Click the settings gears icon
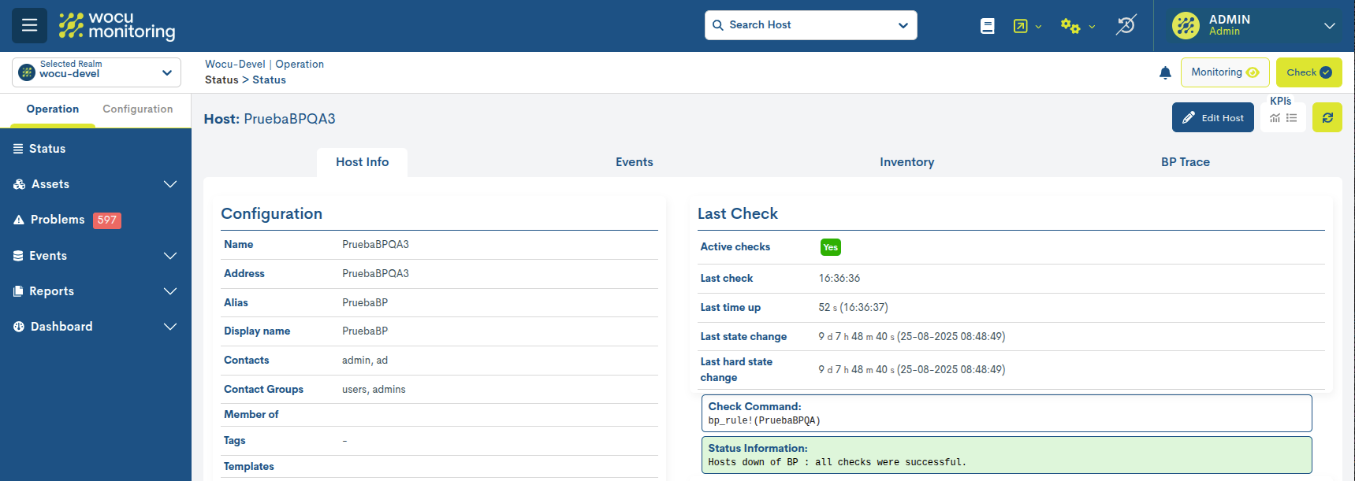 coord(1070,26)
